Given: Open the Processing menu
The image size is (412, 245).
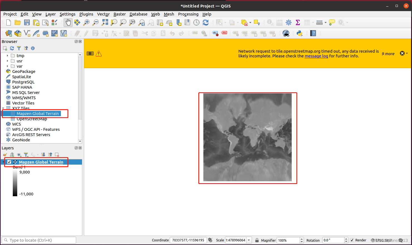Looking at the screenshot, I should coord(188,14).
